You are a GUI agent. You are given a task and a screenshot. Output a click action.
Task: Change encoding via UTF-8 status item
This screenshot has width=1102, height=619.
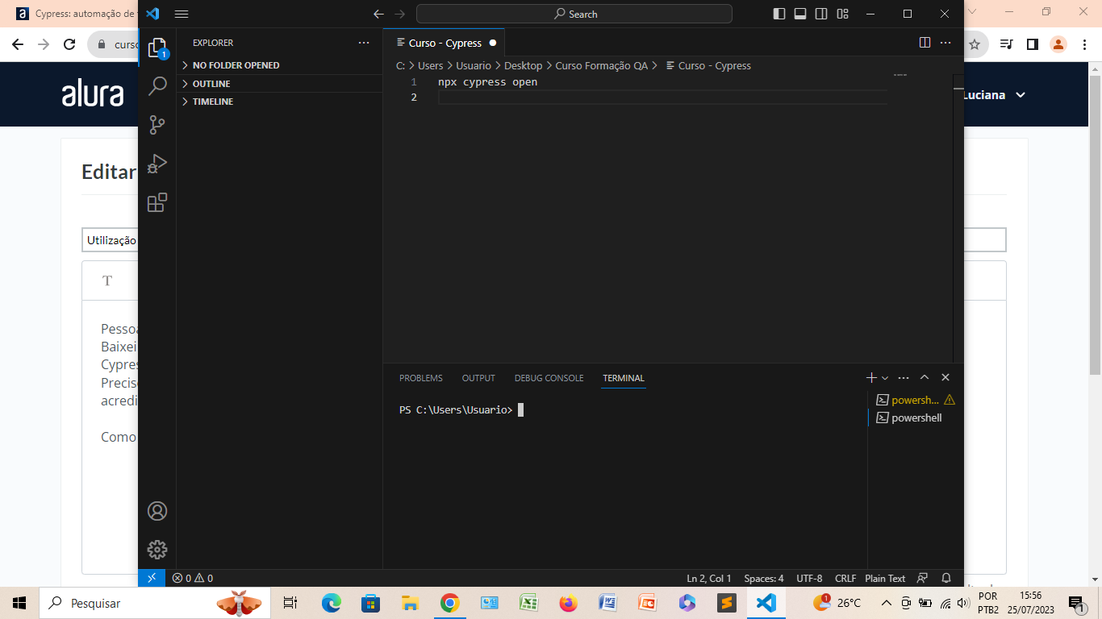click(x=809, y=578)
